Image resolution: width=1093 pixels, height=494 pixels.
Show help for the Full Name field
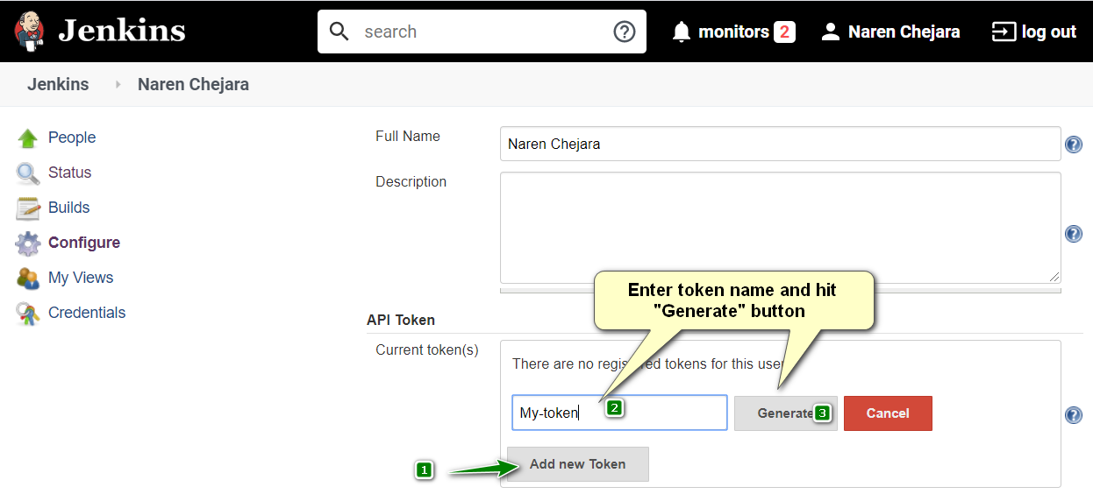pyautogui.click(x=1074, y=145)
